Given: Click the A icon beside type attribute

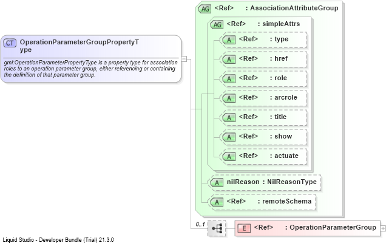Looking at the screenshot, I should click(229, 39).
